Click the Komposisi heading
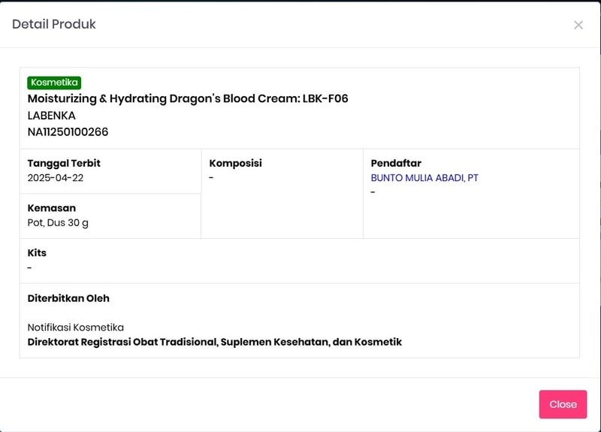The height and width of the screenshot is (432, 601). (236, 163)
